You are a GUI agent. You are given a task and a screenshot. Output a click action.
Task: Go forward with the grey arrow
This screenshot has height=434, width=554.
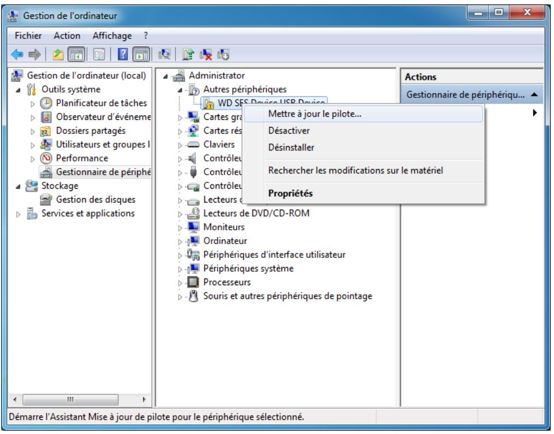[x=34, y=55]
